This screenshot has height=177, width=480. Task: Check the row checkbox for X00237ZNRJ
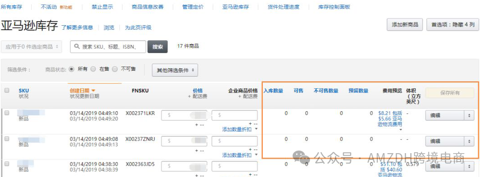[x=7, y=139]
